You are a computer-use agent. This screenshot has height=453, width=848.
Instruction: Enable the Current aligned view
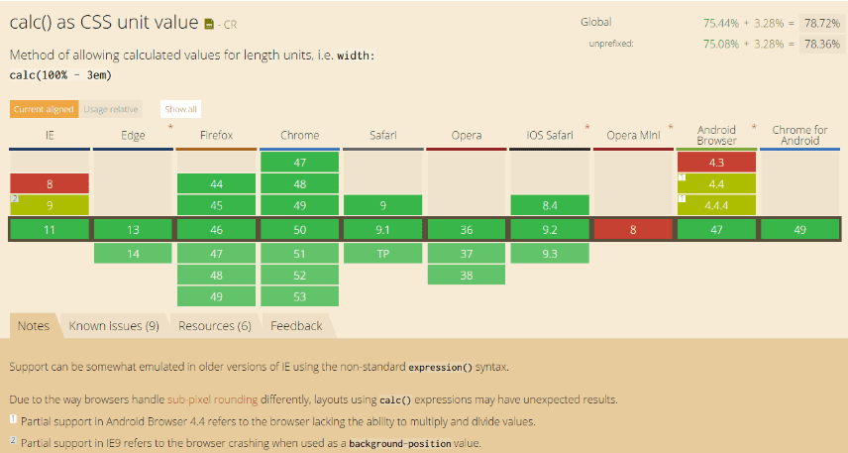[43, 109]
